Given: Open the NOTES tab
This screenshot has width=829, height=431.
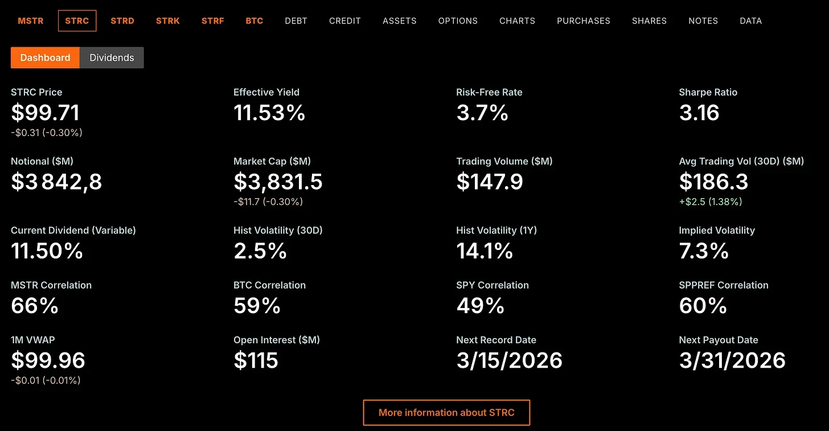Looking at the screenshot, I should point(703,20).
